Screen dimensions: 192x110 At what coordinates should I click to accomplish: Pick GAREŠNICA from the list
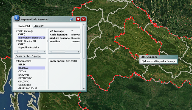24,85
